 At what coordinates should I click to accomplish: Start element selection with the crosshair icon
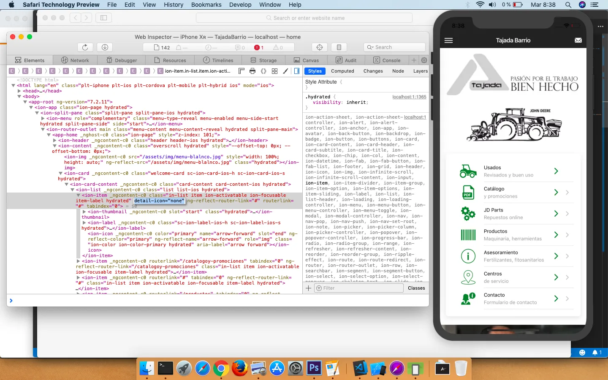point(320,47)
